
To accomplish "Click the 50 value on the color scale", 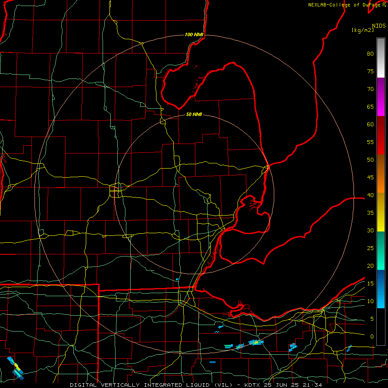I will (370, 160).
